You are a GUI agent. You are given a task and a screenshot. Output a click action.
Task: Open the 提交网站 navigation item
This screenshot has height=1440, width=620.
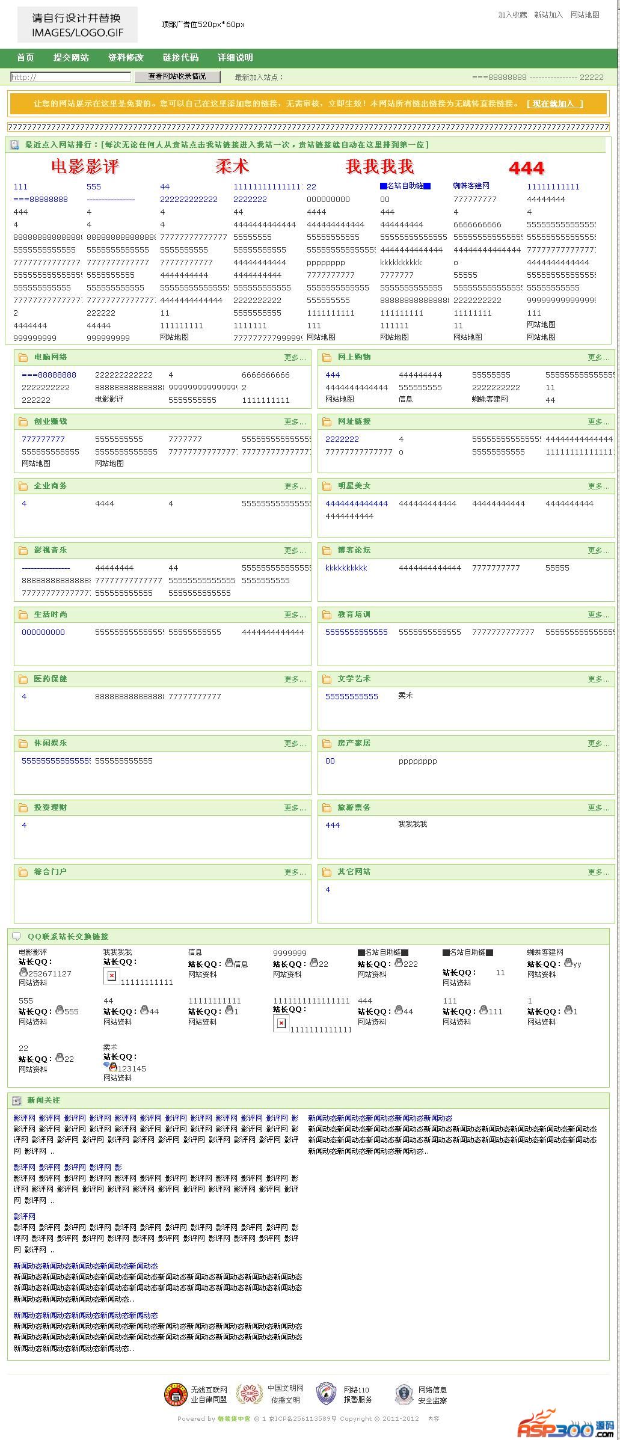pos(71,58)
